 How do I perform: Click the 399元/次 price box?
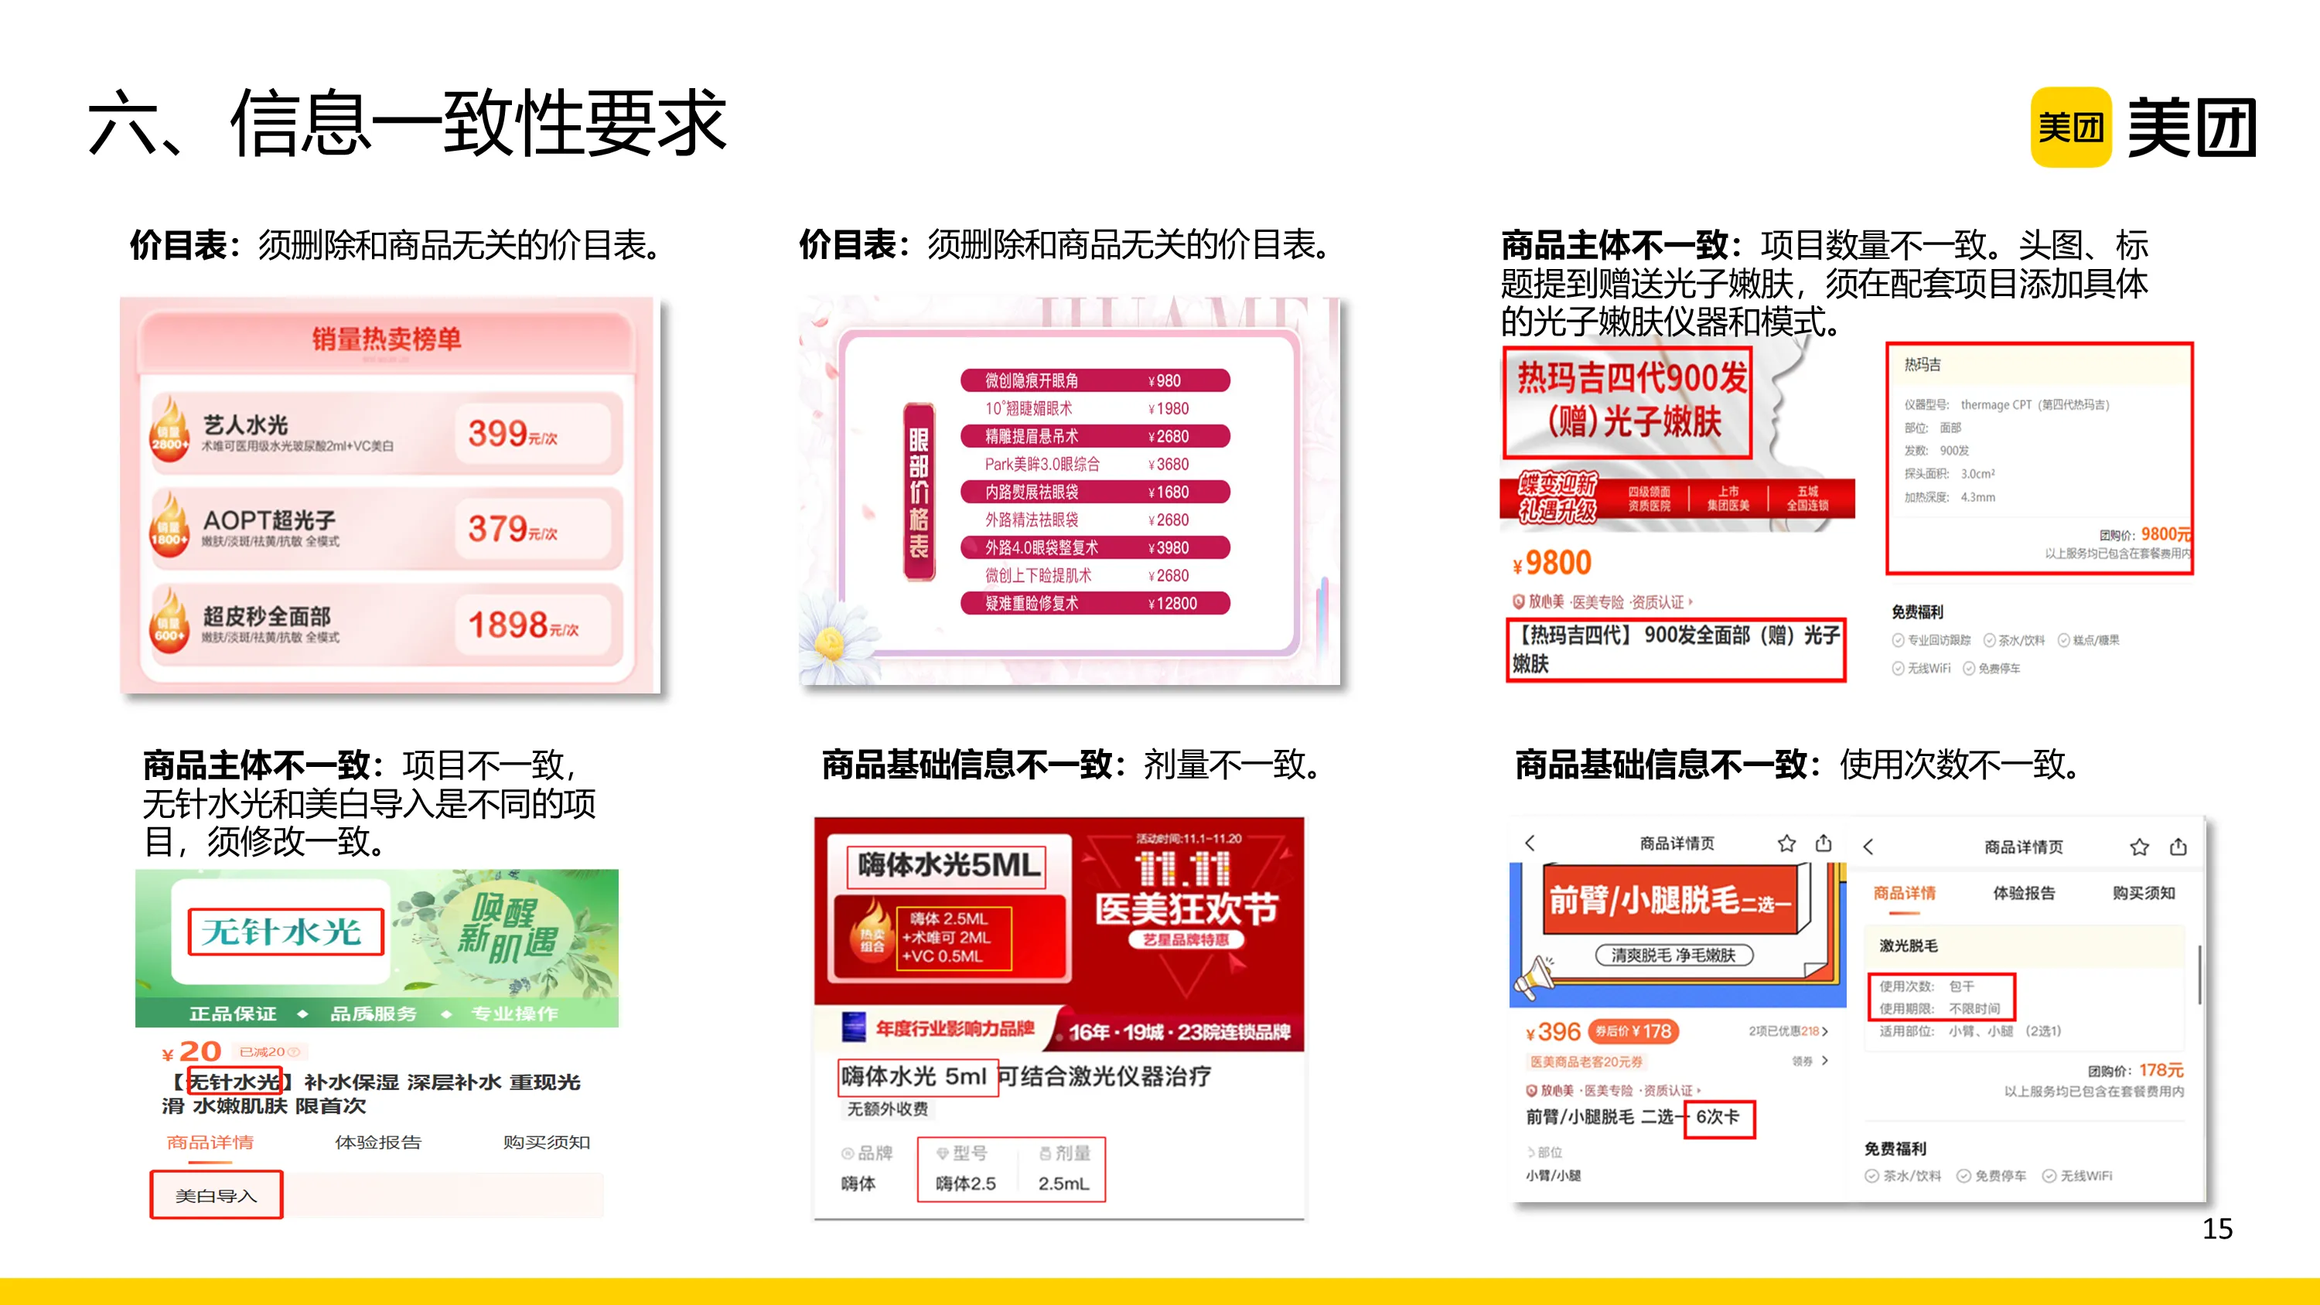click(x=533, y=433)
